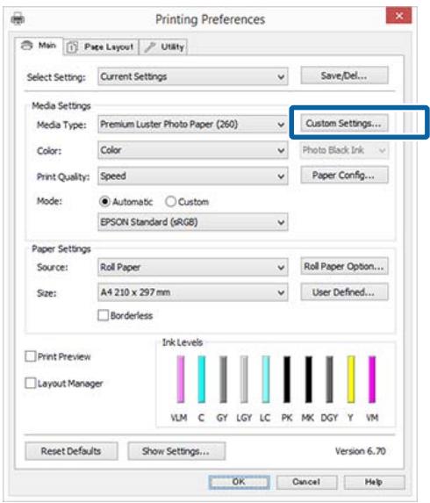This screenshot has width=430, height=503.
Task: Click the Paper Config... button
Action: (x=344, y=176)
